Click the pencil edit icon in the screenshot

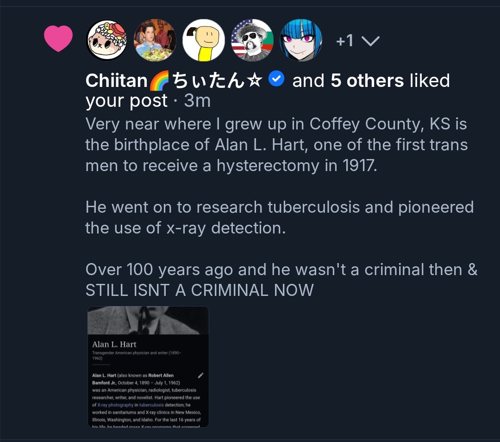click(x=200, y=375)
